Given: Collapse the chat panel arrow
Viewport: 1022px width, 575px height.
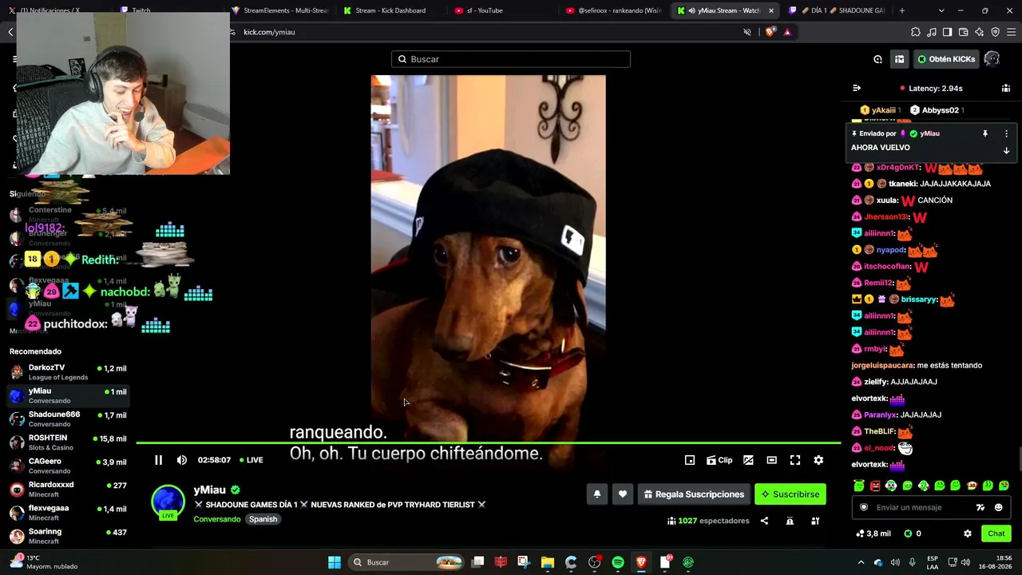Looking at the screenshot, I should click(857, 88).
